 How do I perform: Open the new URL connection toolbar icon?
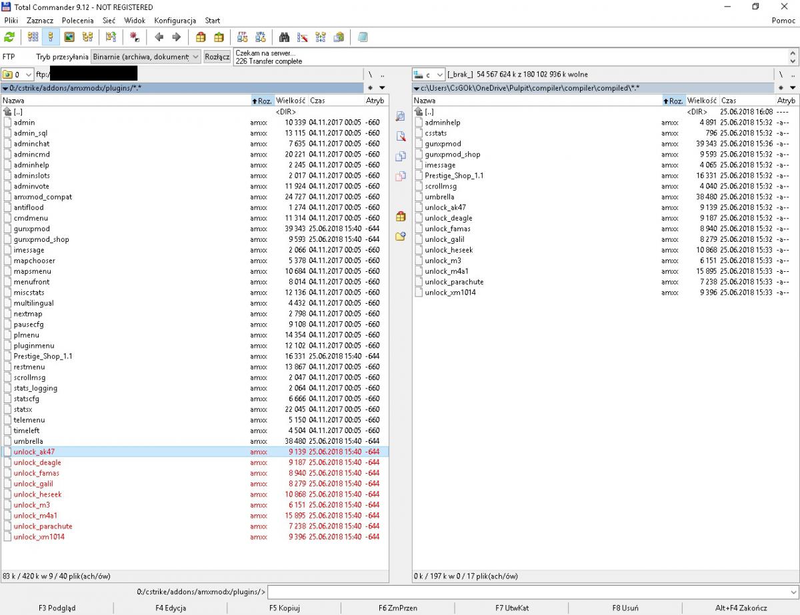click(x=260, y=37)
